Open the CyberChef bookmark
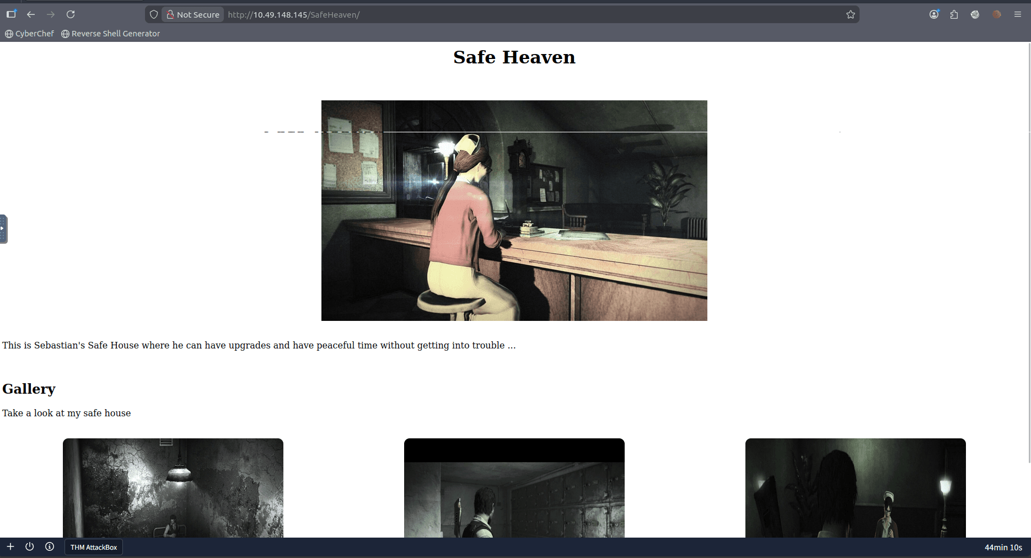The width and height of the screenshot is (1031, 558). 30,34
